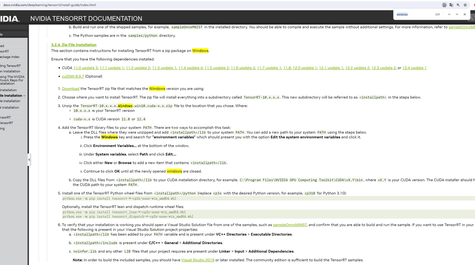Open CUDA '12.4 update 1' link
The height and width of the screenshot is (265, 475).
click(x=414, y=68)
